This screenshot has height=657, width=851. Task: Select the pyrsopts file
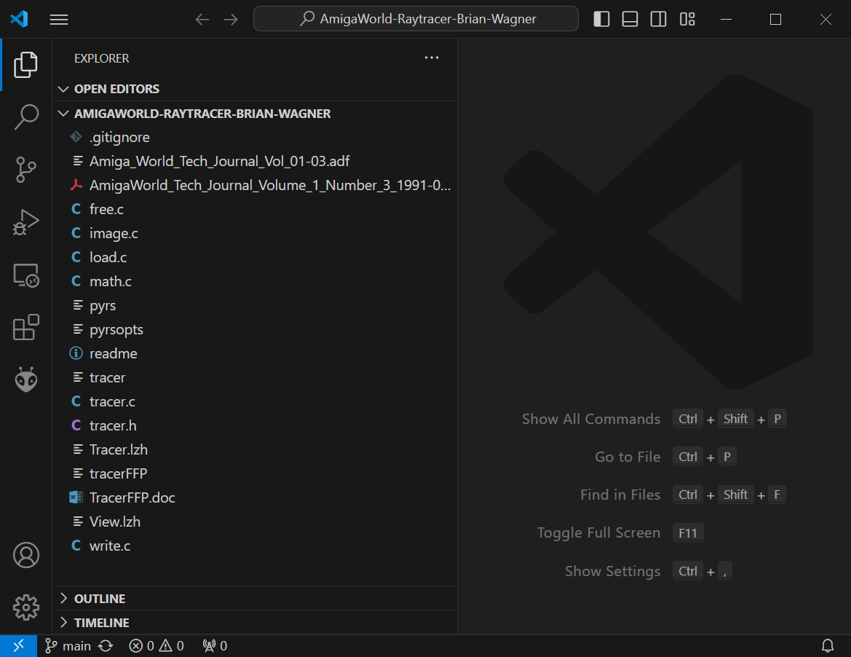tap(254, 329)
